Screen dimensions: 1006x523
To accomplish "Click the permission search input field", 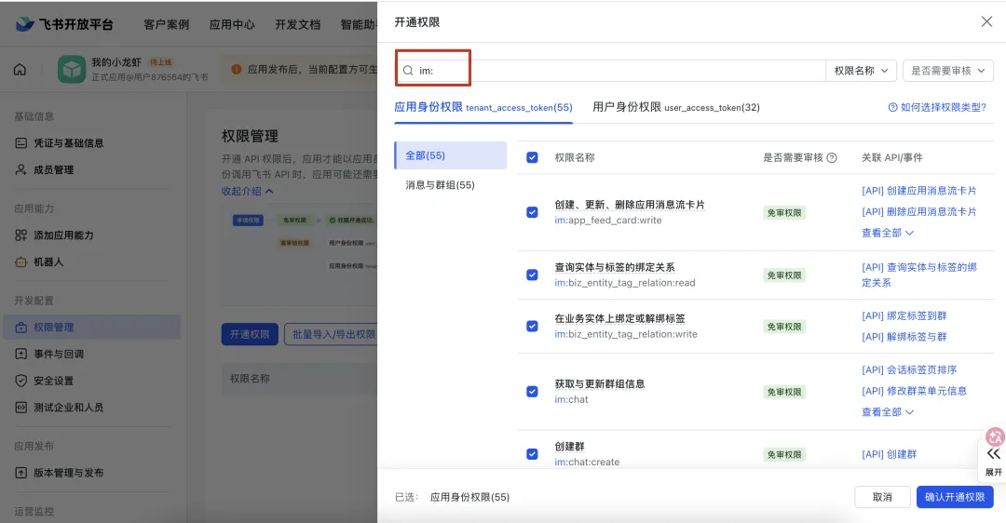I will pos(610,71).
